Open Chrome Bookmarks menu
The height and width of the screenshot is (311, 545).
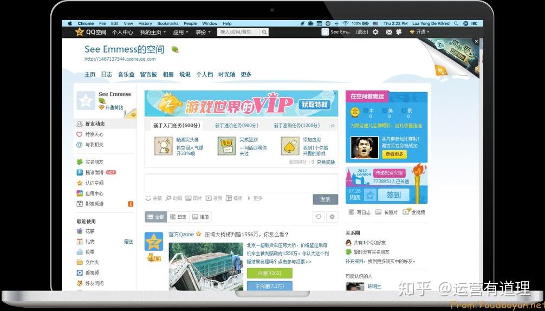(168, 24)
